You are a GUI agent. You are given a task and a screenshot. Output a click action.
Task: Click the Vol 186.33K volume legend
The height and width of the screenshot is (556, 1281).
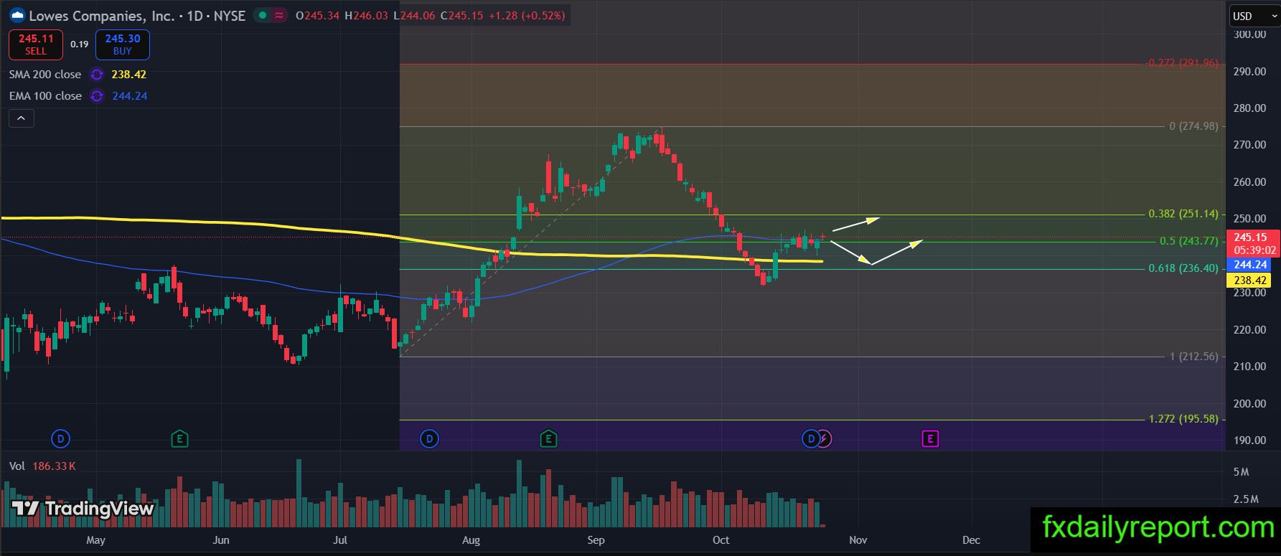coord(42,466)
